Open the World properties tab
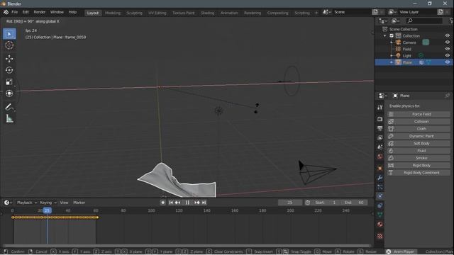Viewport: 454px width, 255px height. point(380,157)
